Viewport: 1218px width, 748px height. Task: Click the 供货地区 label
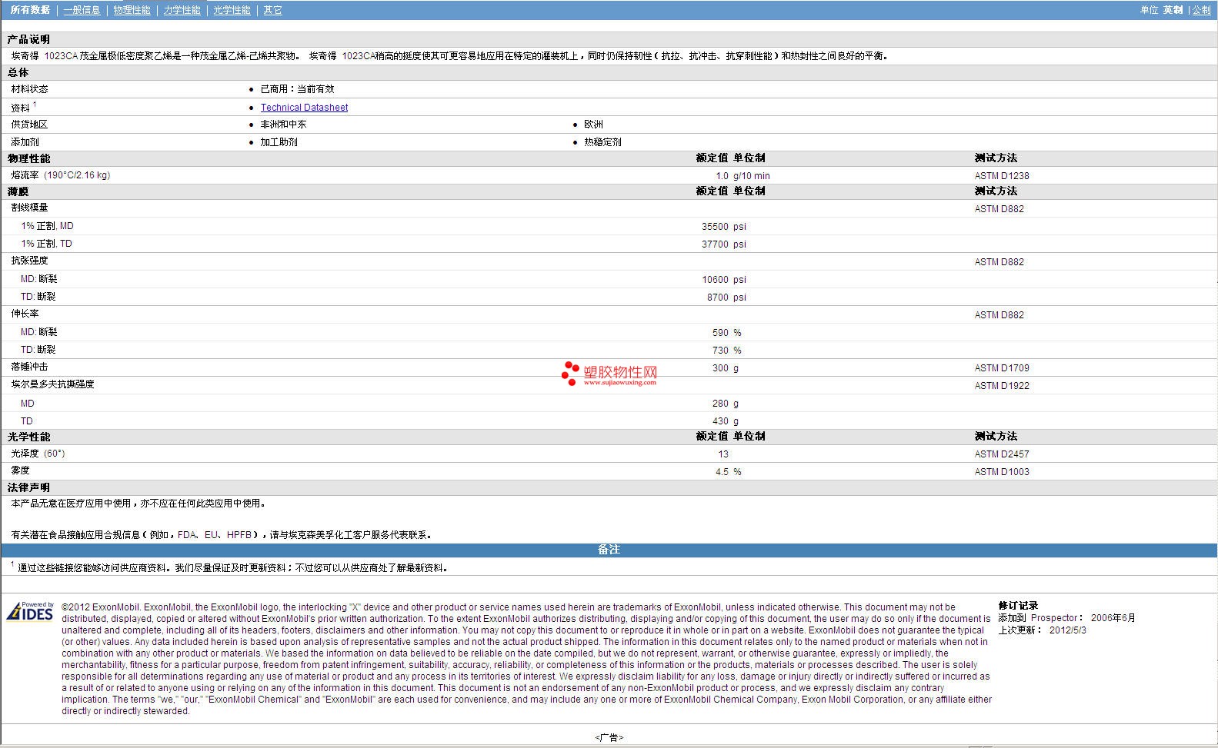click(29, 125)
